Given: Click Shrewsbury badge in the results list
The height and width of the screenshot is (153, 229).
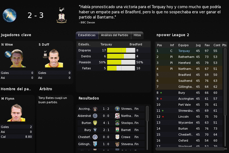Looking at the screenshot, I should tap(117, 109).
